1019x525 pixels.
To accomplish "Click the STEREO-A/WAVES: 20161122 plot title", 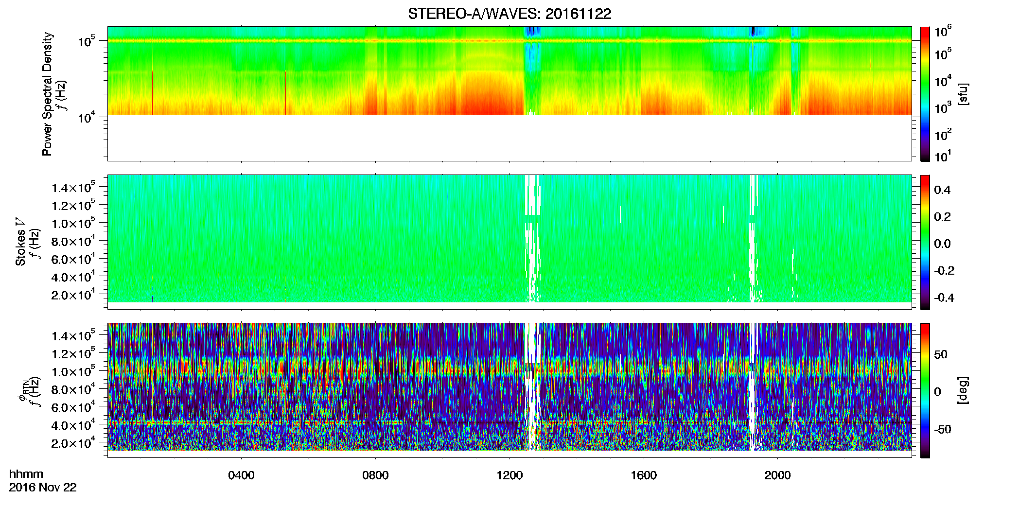I will pos(509,14).
